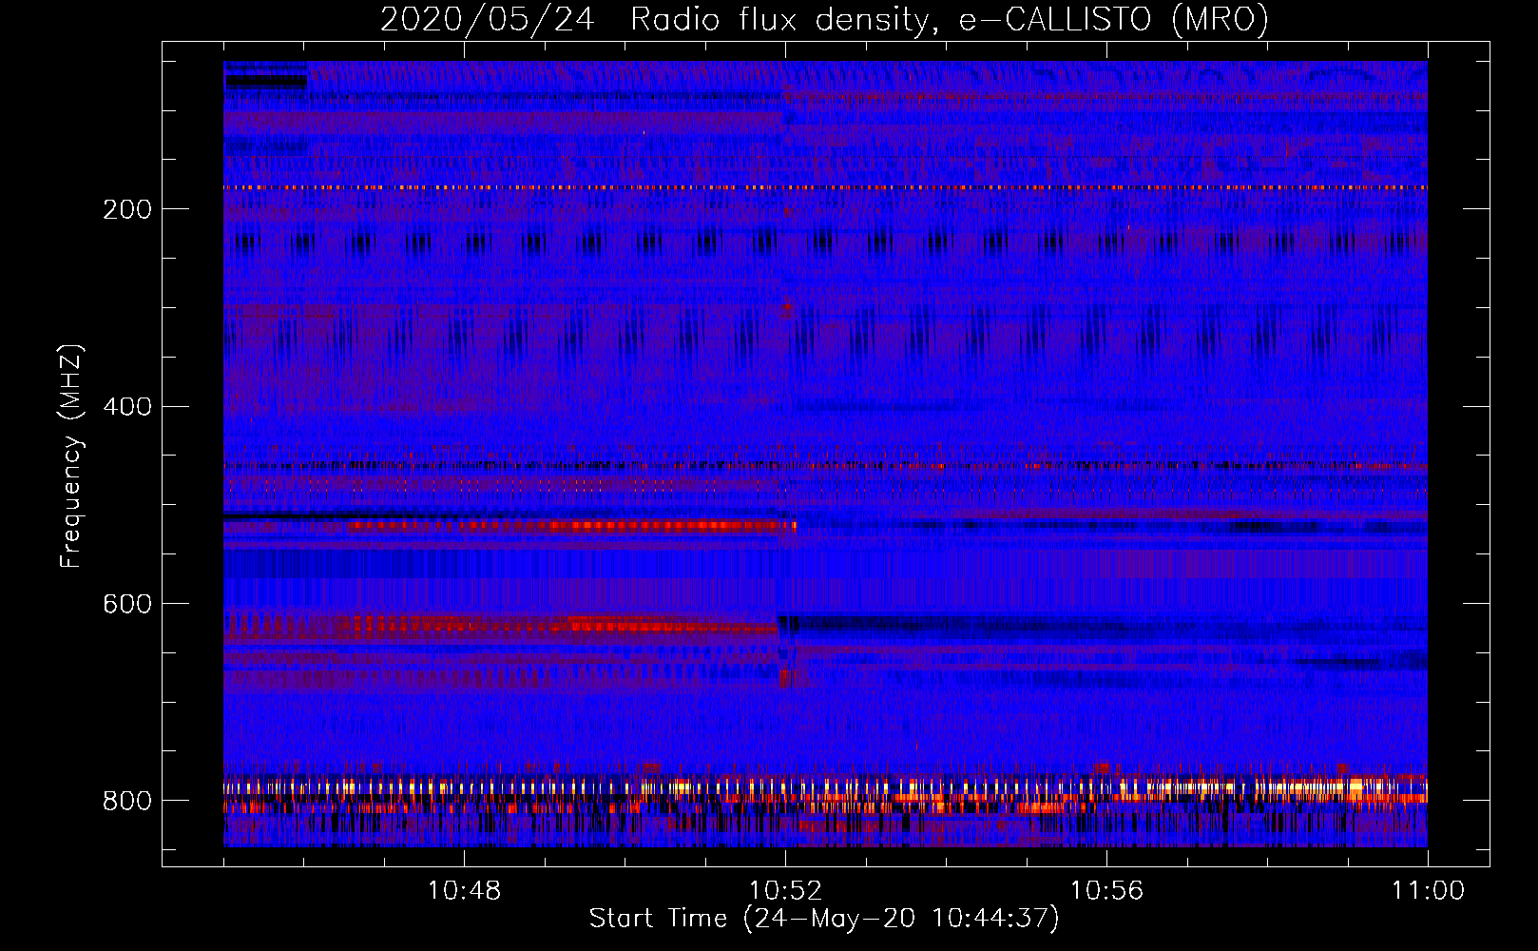Click the '600' frequency axis label
Viewport: 1538px width, 951px height.
point(127,605)
